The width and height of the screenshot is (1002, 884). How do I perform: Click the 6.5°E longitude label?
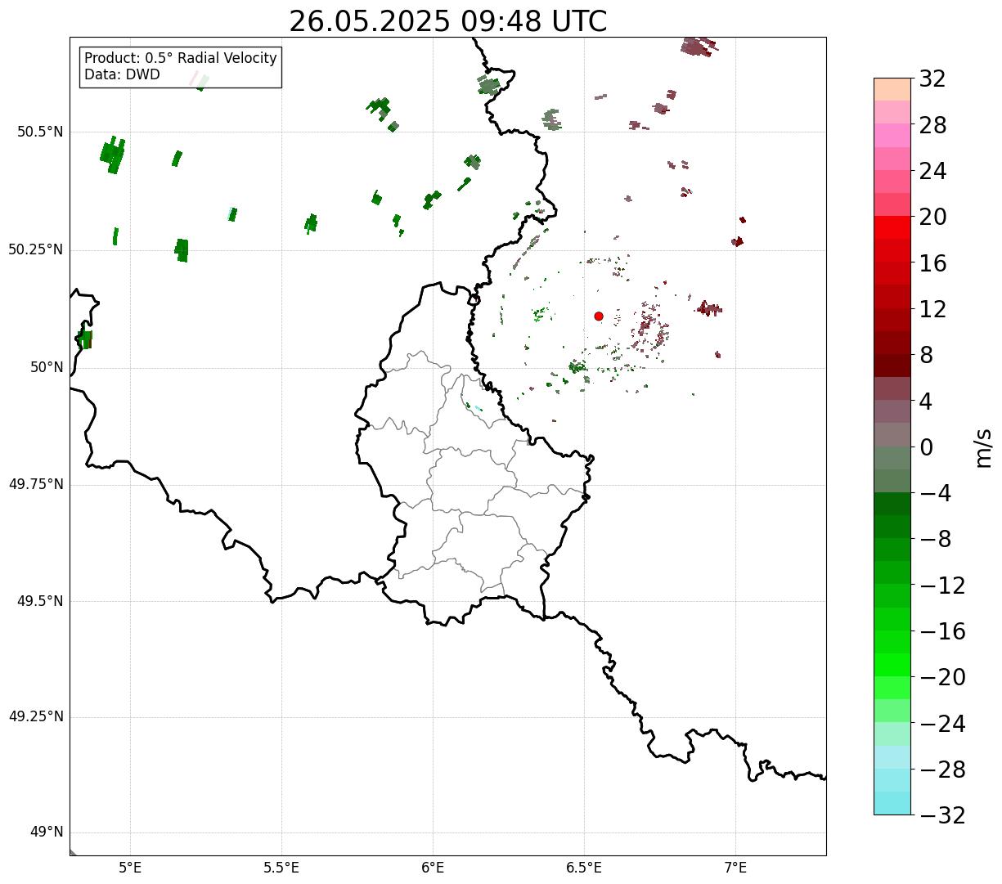584,868
